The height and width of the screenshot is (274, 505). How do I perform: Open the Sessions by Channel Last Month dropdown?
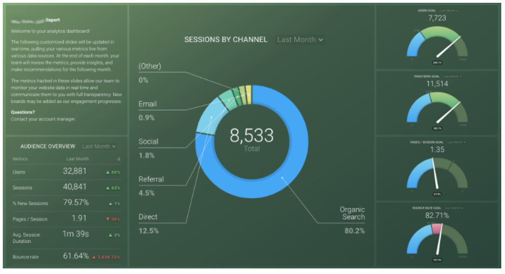pos(300,39)
